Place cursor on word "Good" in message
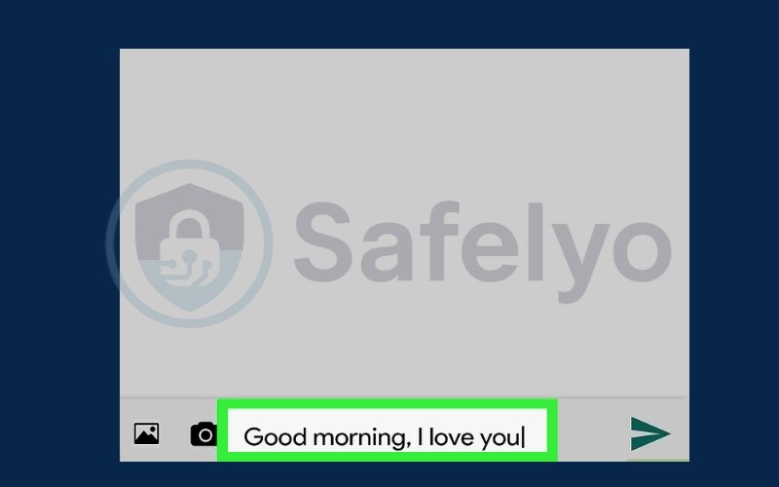This screenshot has width=779, height=487. (275, 437)
